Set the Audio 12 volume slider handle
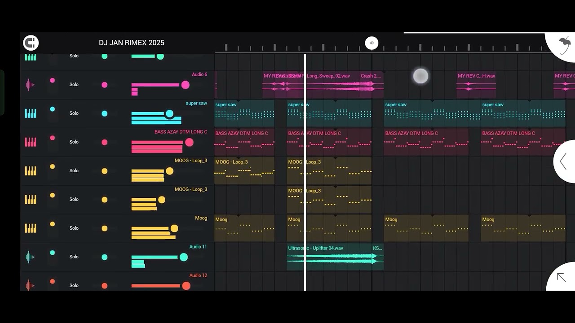 coord(186,286)
